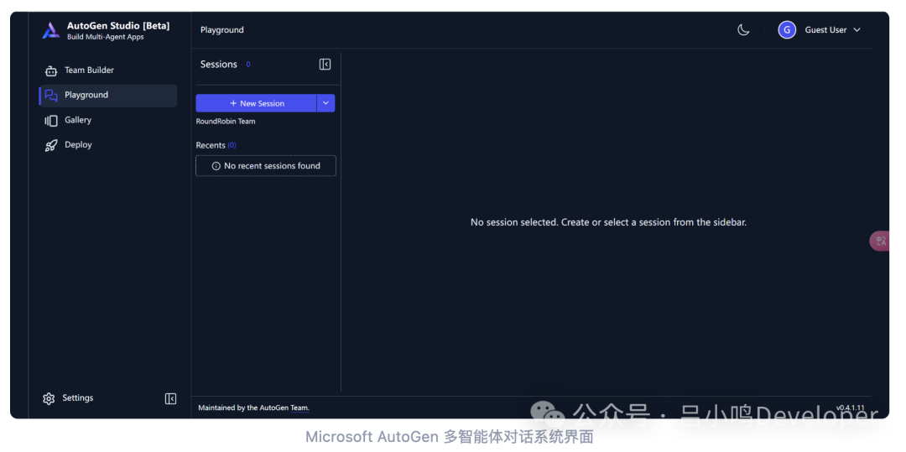
Task: Click the Gallery icon in sidebar
Action: [51, 120]
